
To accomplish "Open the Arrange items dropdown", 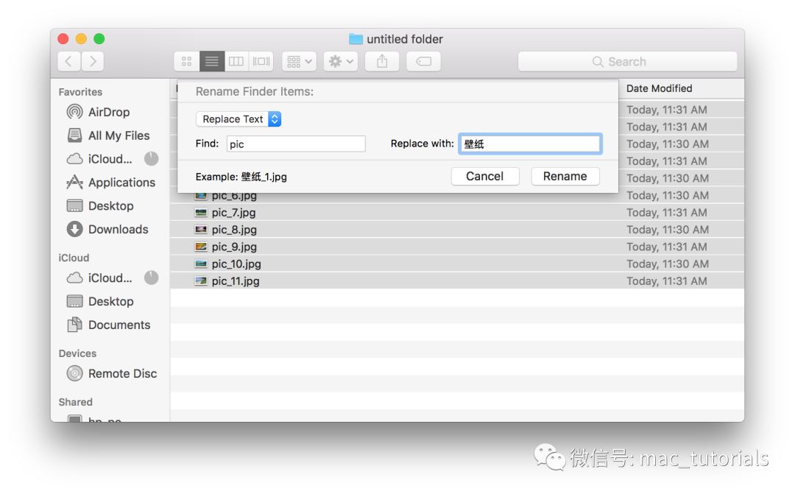I will [299, 62].
